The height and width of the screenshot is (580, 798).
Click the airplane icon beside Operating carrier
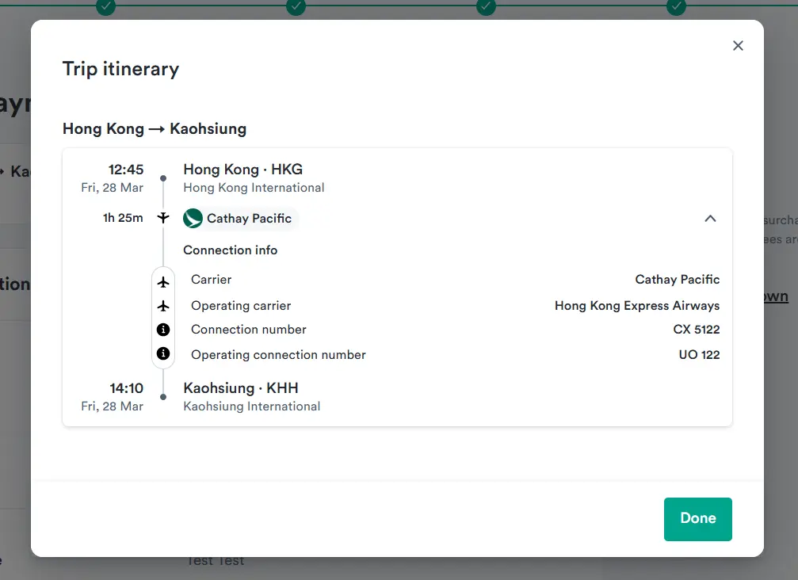[163, 306]
